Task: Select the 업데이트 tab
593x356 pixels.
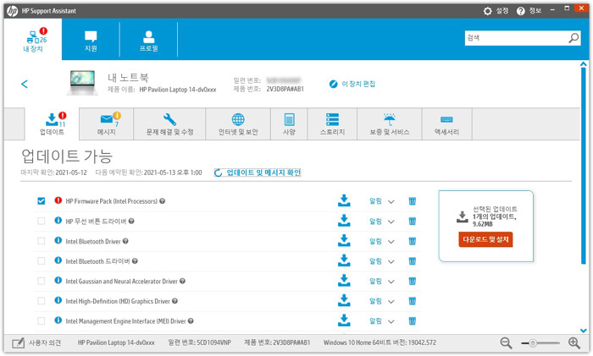Action: pos(53,123)
